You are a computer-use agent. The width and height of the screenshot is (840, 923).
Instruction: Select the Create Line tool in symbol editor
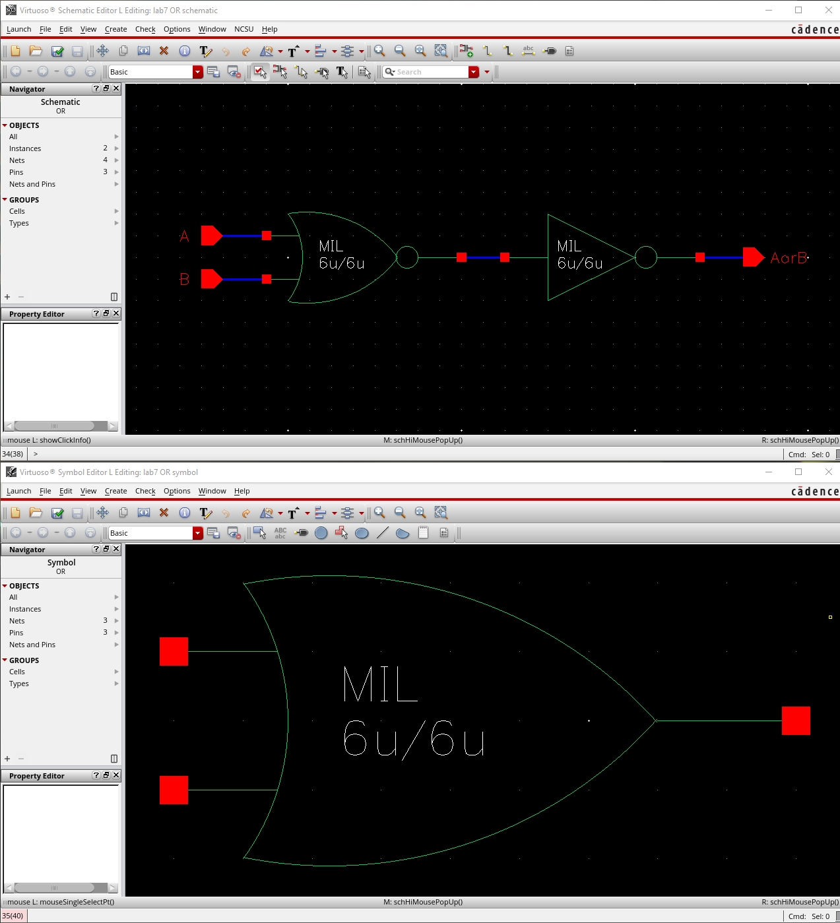[x=382, y=532]
